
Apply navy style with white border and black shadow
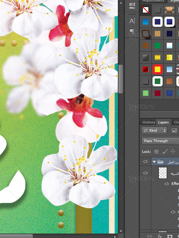point(169,22)
